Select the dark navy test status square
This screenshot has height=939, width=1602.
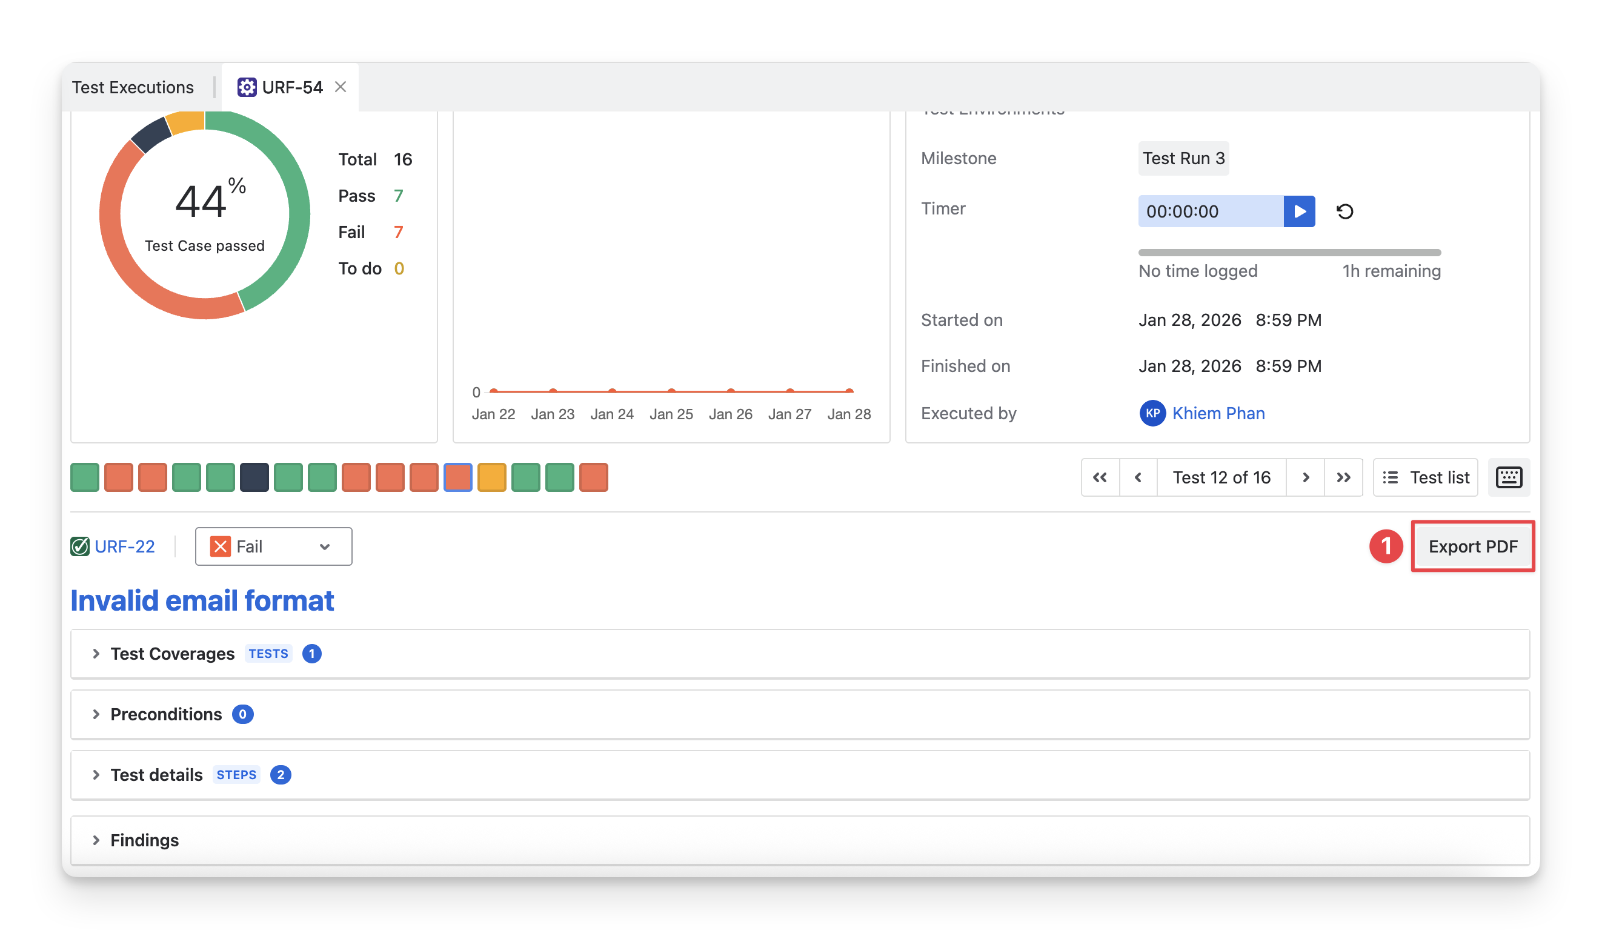point(254,477)
